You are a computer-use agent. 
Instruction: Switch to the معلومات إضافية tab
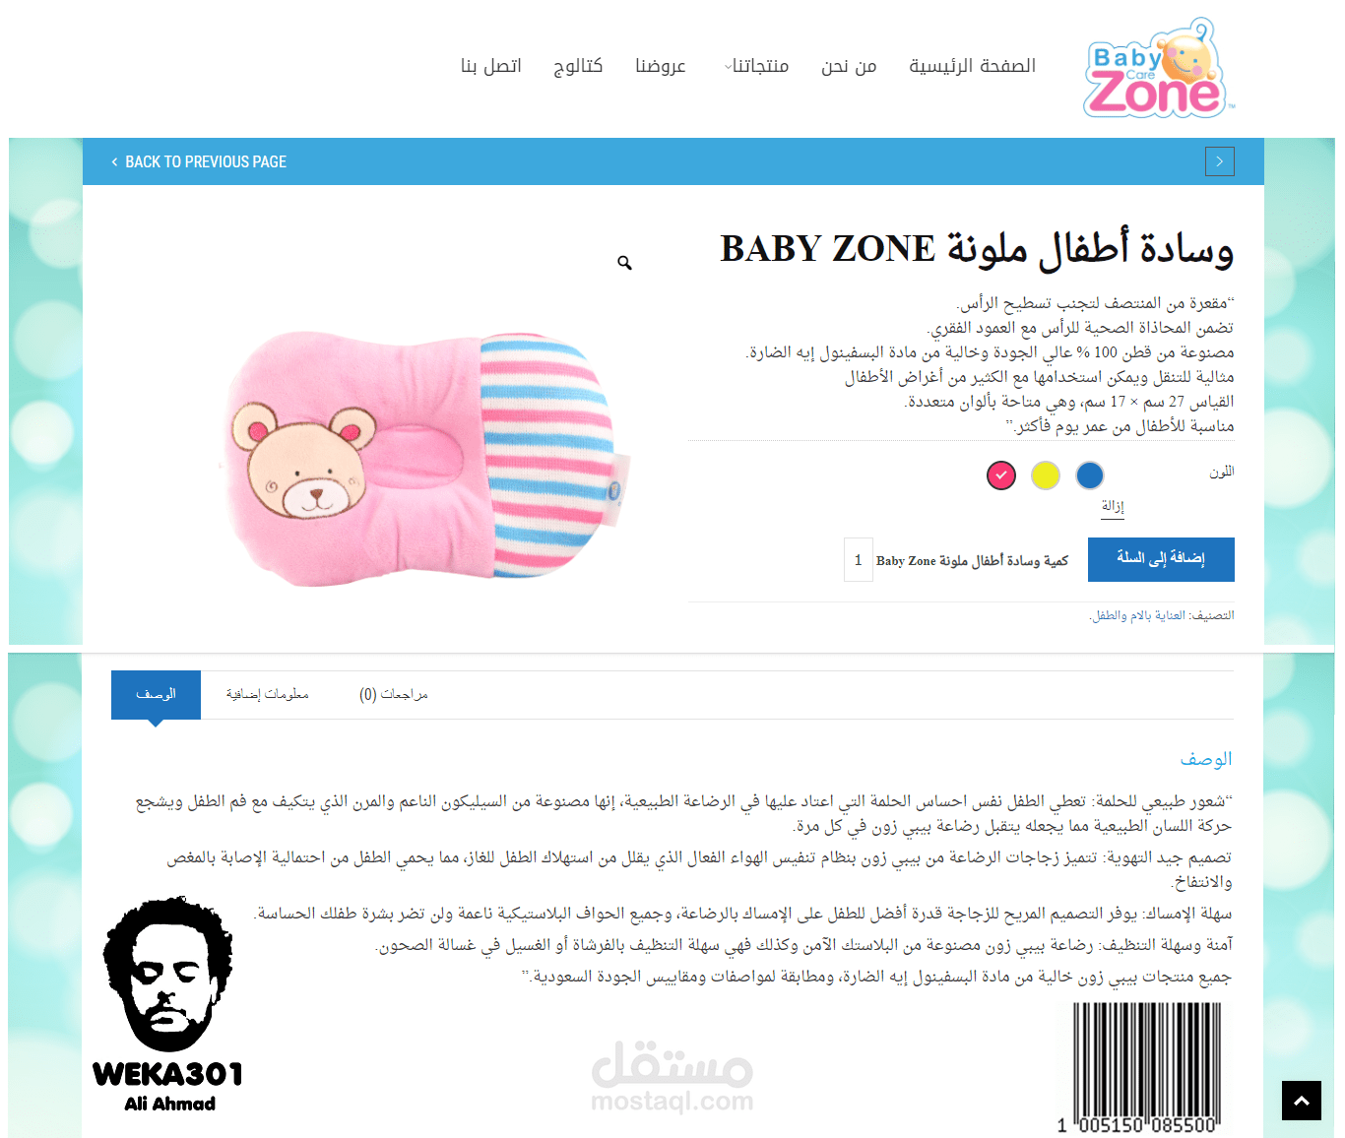point(267,694)
